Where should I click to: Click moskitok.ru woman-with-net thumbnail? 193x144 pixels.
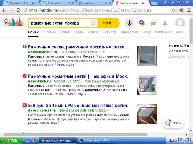coord(147,85)
